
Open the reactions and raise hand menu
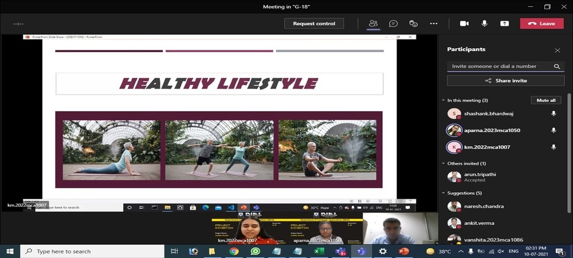[x=413, y=24]
